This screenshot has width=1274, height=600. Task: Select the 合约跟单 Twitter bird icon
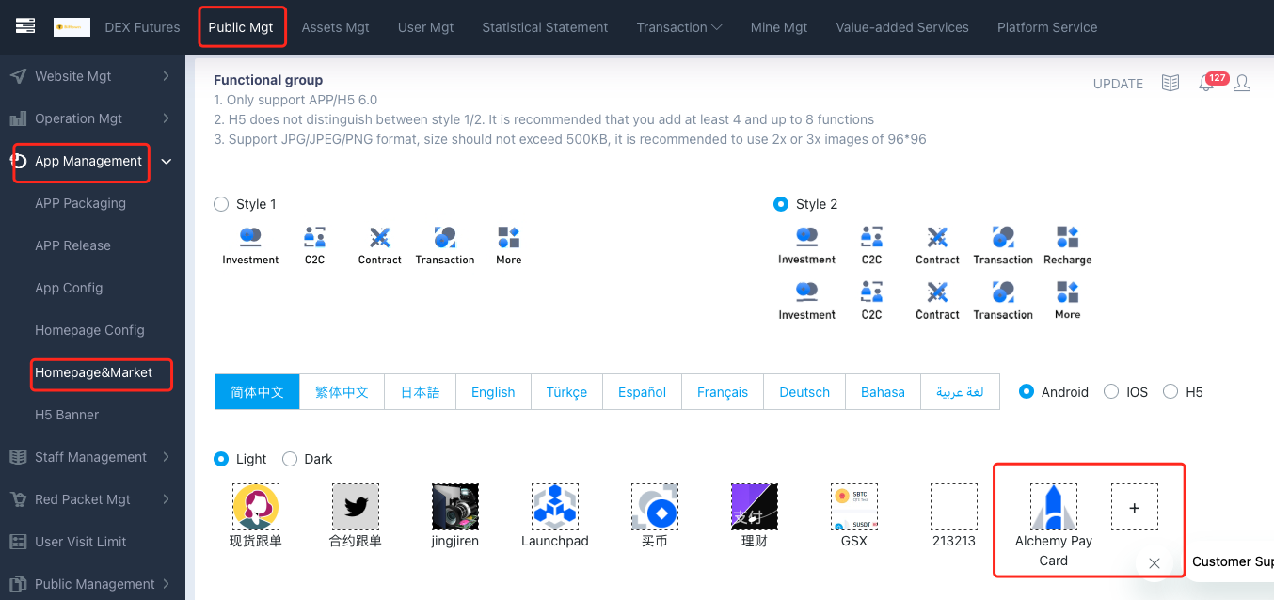356,508
